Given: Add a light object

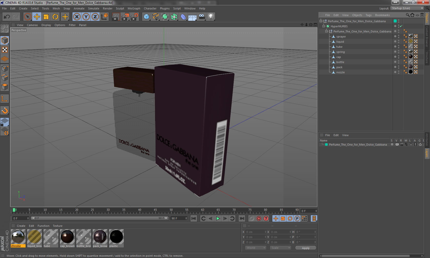Looking at the screenshot, I should click(x=211, y=17).
